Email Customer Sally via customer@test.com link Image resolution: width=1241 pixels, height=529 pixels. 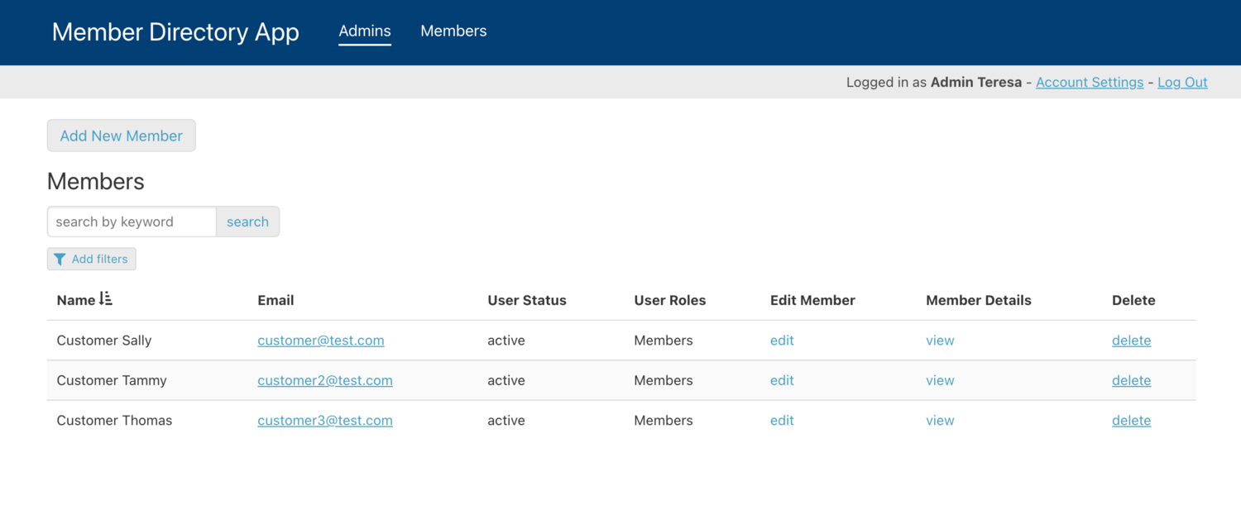320,340
